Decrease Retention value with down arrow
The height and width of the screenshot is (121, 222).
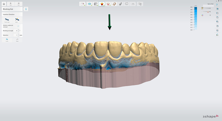[x=18, y=36]
